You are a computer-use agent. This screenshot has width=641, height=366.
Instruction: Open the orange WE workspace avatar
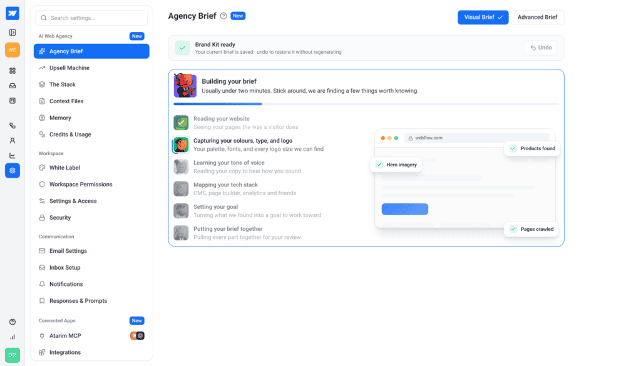tap(13, 50)
